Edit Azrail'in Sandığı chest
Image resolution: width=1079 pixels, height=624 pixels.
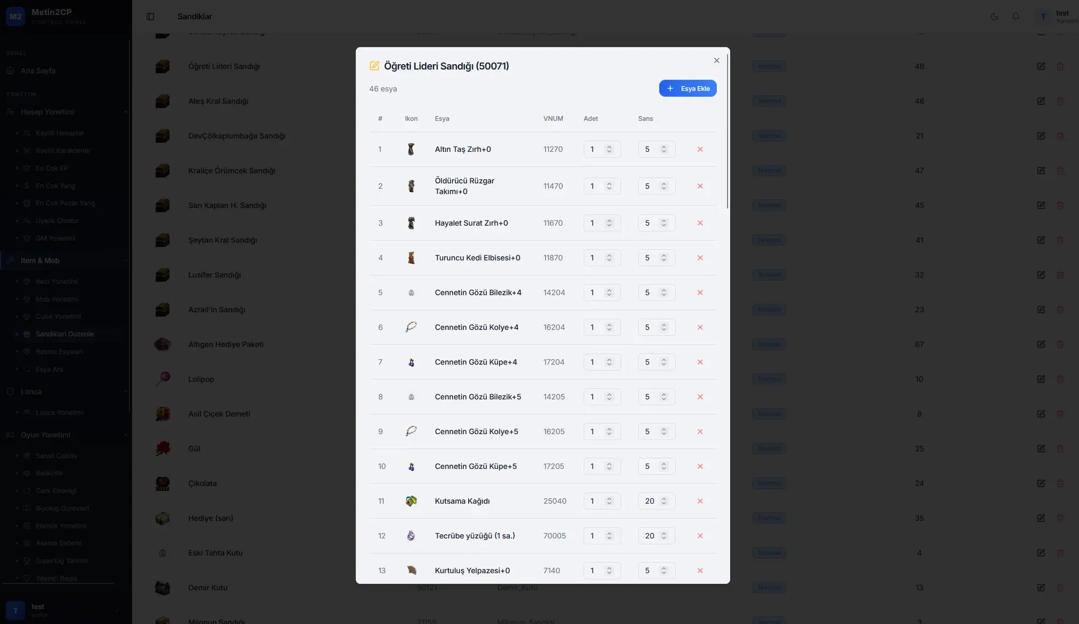[x=1040, y=310]
